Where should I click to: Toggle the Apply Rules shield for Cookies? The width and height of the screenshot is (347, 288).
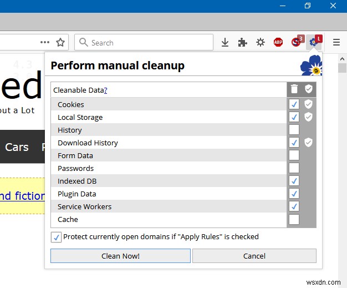309,104
